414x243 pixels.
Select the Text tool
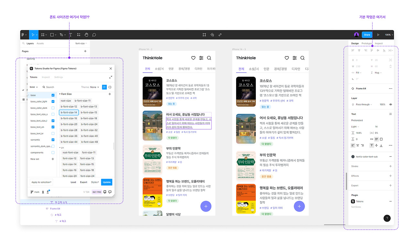71,35
